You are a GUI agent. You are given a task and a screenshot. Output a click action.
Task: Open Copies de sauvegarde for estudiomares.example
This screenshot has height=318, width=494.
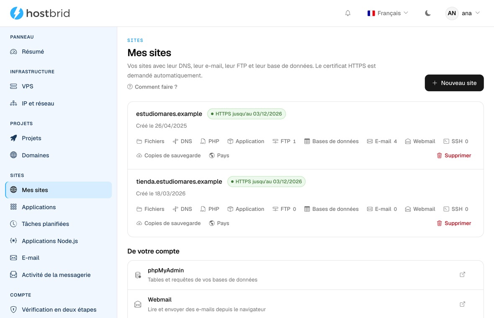(x=168, y=156)
